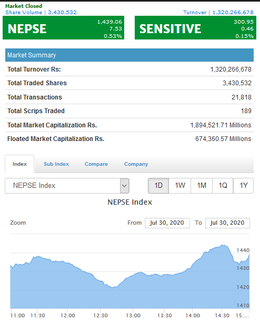Click the From date field
Screen dimensions: 260x321
[167, 223]
